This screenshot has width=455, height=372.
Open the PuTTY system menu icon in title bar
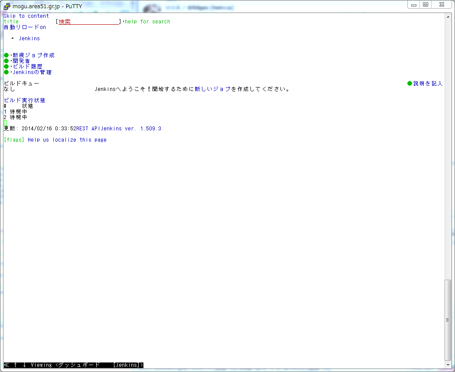click(7, 6)
